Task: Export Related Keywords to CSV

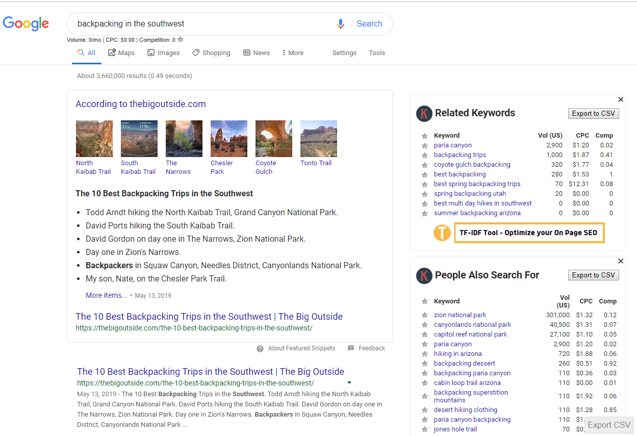Action: (x=594, y=114)
